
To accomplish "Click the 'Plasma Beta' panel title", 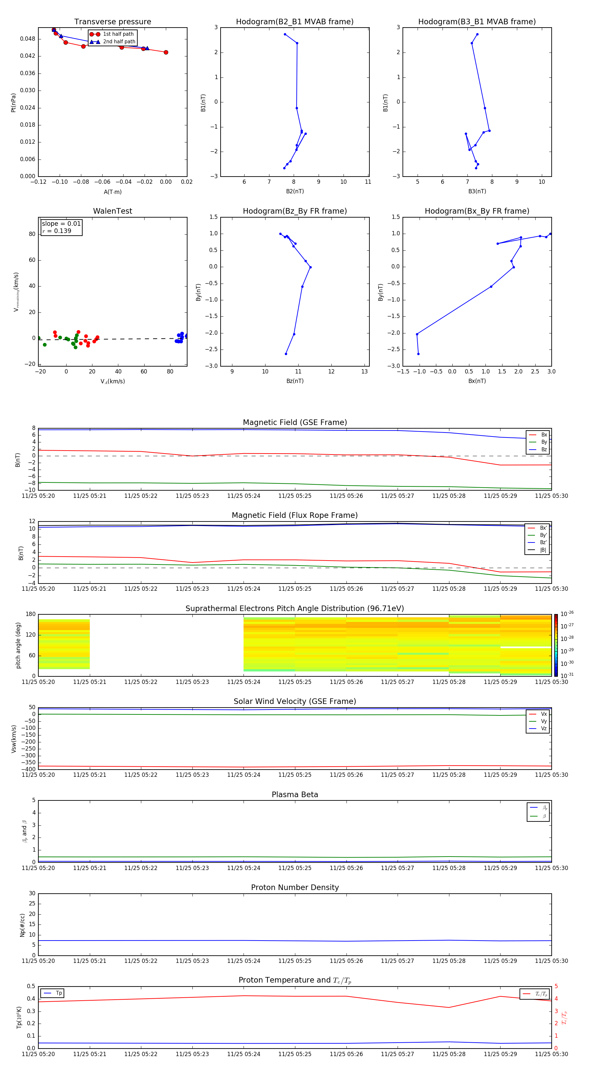I will click(x=295, y=795).
